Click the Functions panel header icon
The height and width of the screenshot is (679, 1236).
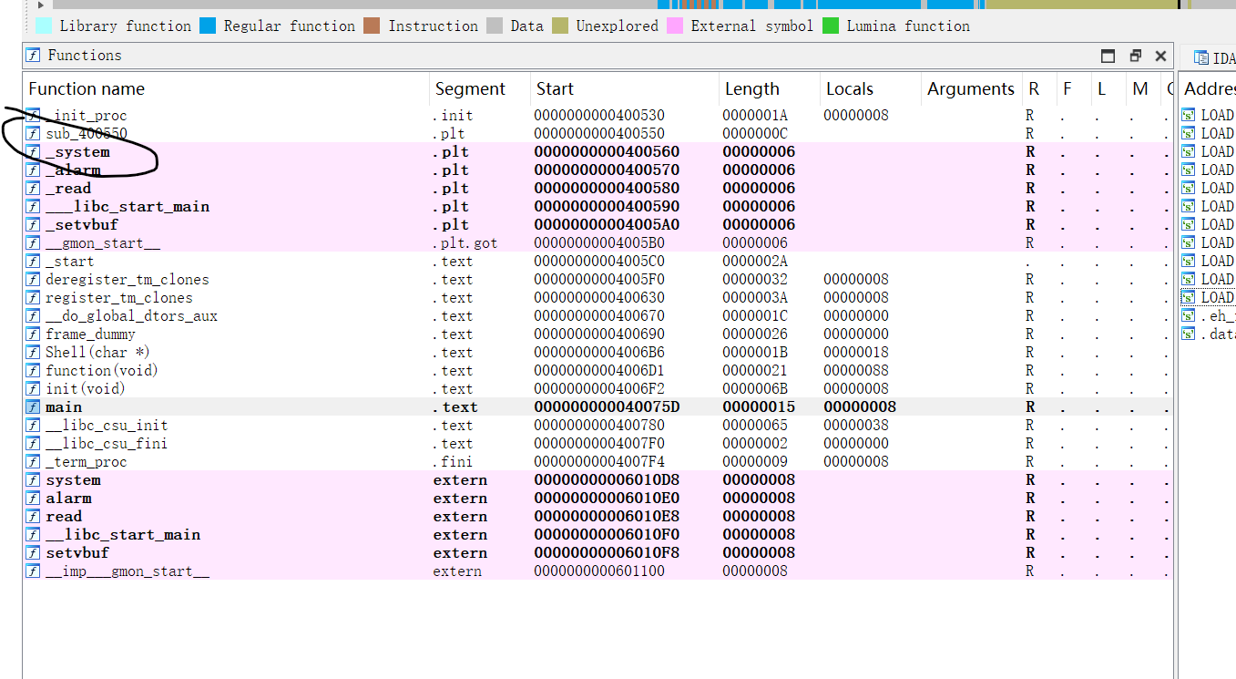[x=35, y=56]
